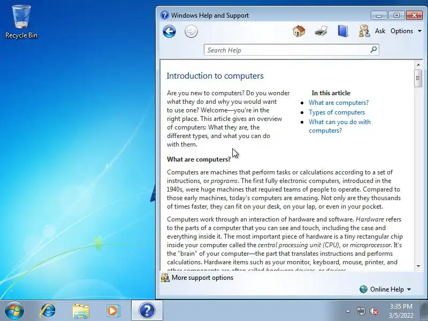Click the greyed-out Forward arrow button
Screen dimensions: 428x321
tap(191, 32)
